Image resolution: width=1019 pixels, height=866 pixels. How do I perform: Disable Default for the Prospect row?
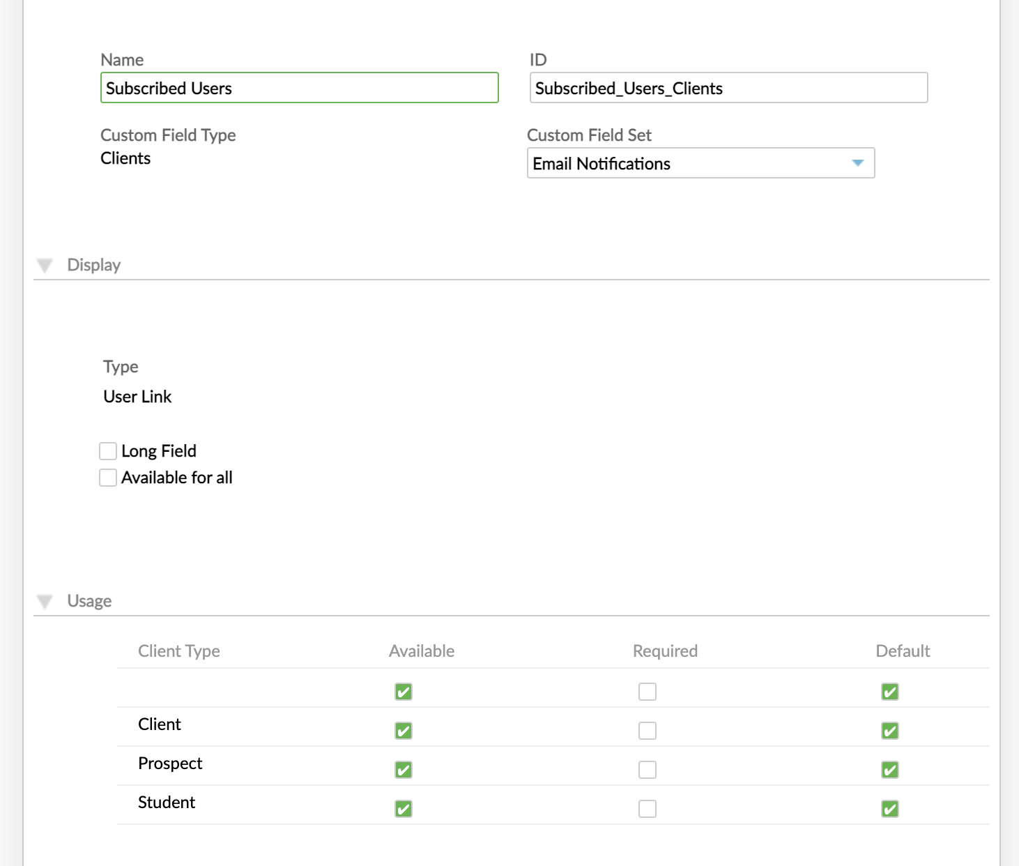889,770
